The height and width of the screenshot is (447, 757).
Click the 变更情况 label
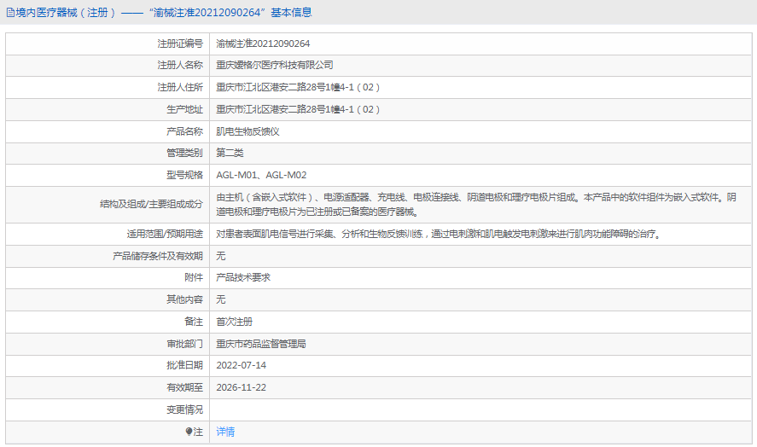click(x=185, y=409)
